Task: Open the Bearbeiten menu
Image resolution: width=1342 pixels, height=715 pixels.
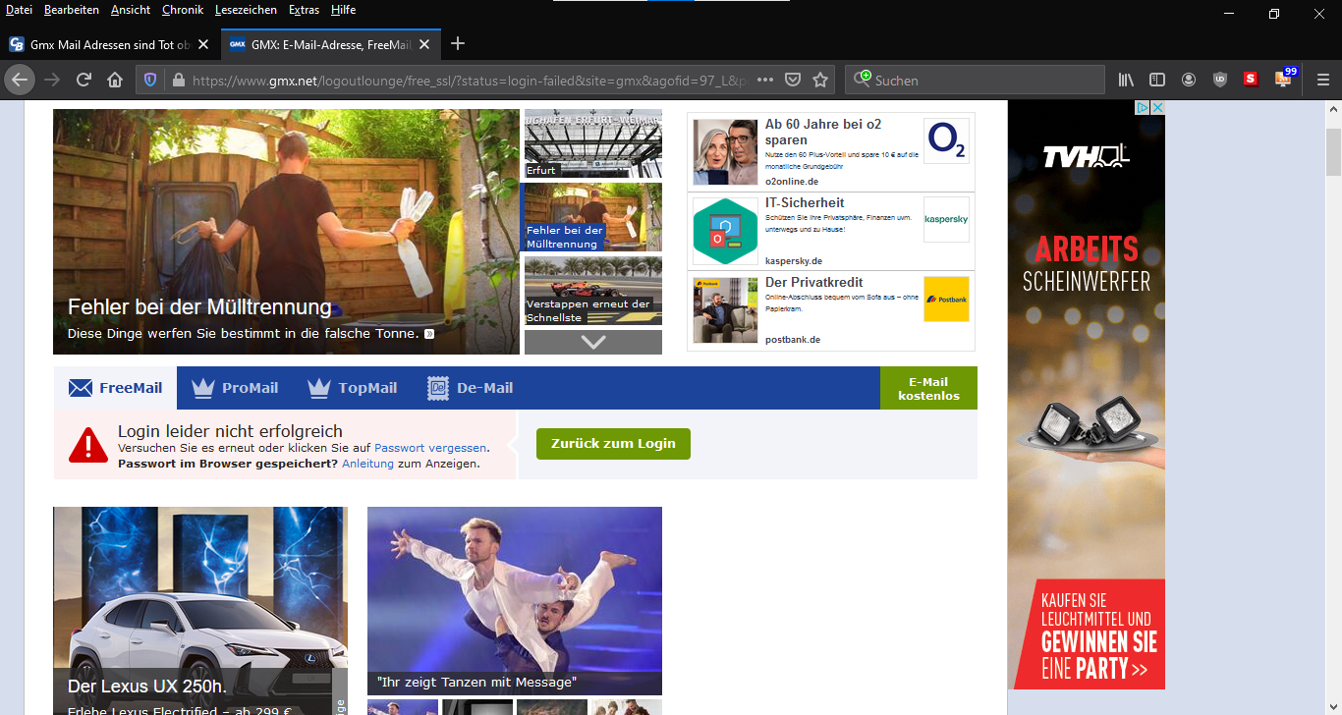Action: 72,10
